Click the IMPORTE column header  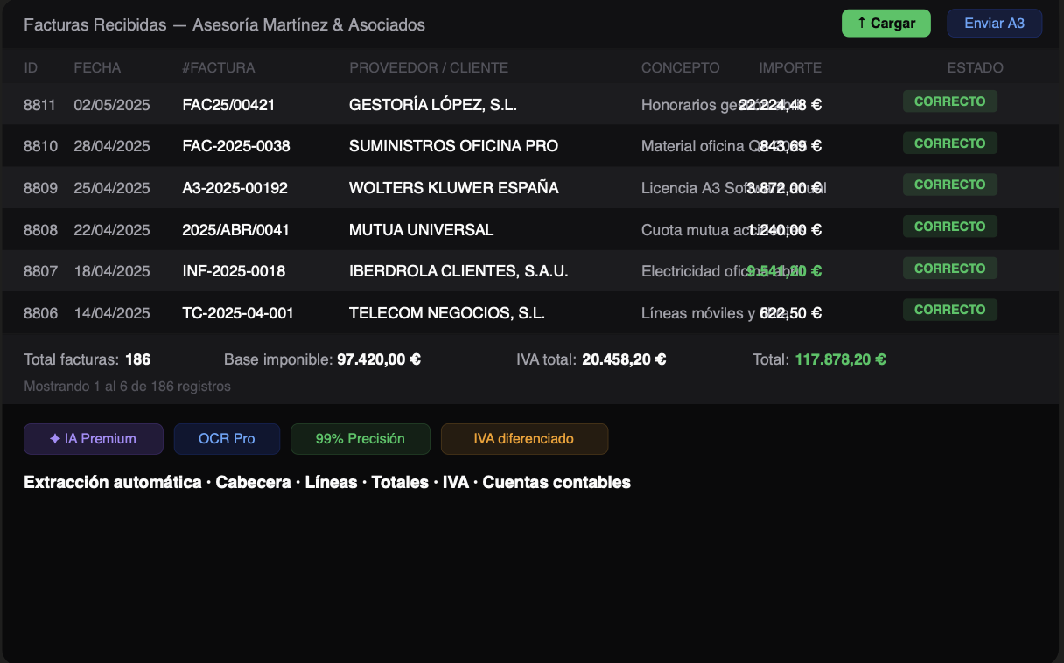point(790,68)
